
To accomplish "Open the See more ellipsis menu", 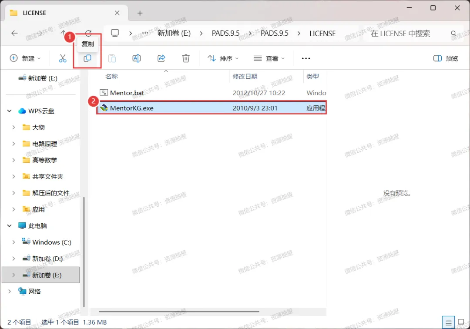I will (x=306, y=58).
